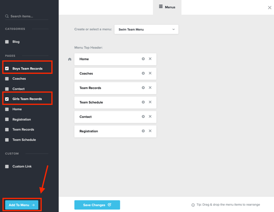Remove Coaches item with its X icon
The height and width of the screenshot is (212, 274).
click(150, 73)
